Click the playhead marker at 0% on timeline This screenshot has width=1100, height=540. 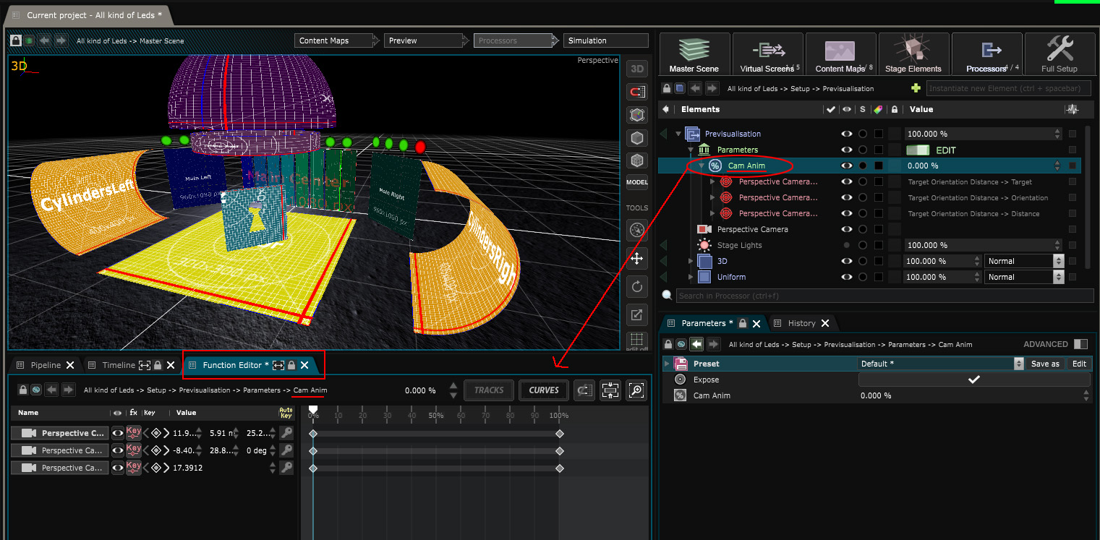tap(313, 410)
